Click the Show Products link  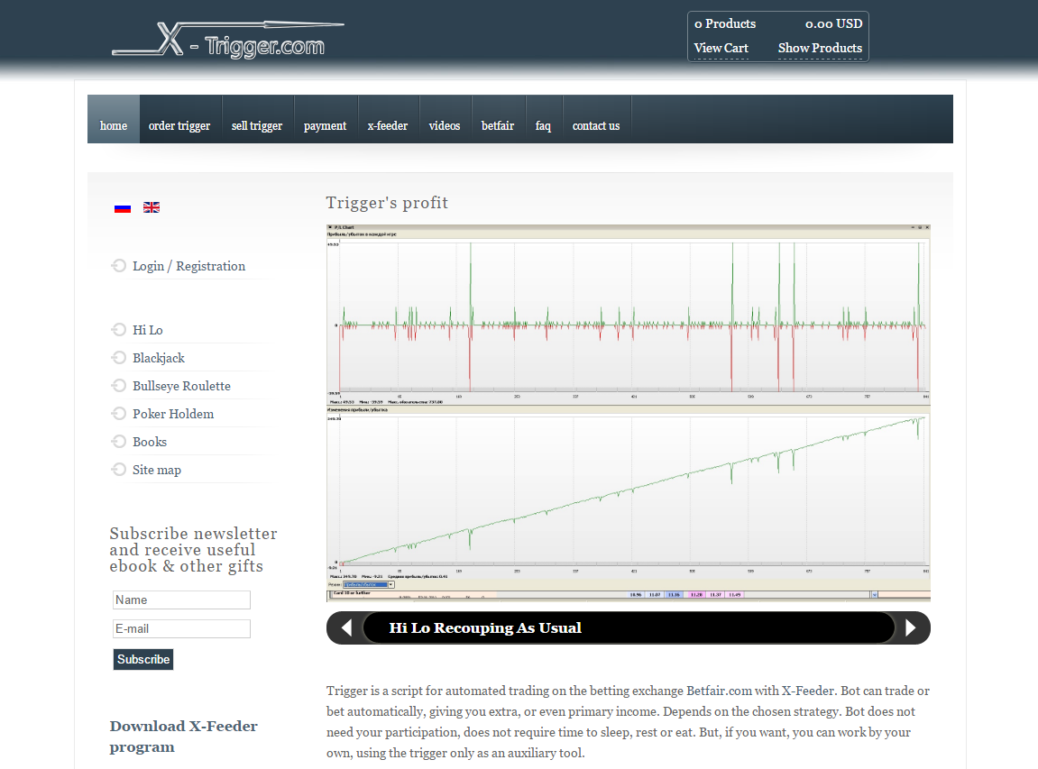point(820,49)
